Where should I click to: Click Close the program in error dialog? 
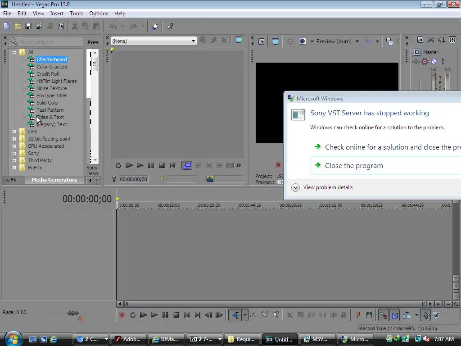(x=386, y=166)
